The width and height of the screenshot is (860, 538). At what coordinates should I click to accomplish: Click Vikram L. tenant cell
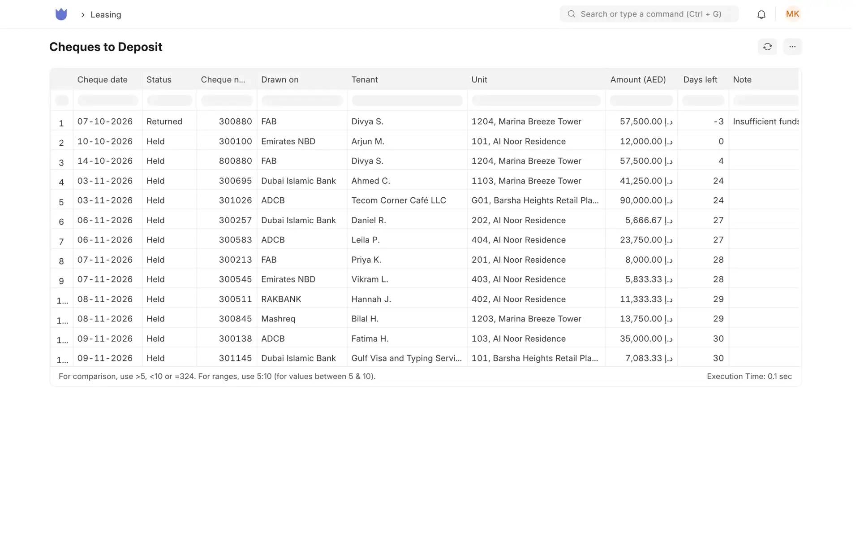click(407, 279)
